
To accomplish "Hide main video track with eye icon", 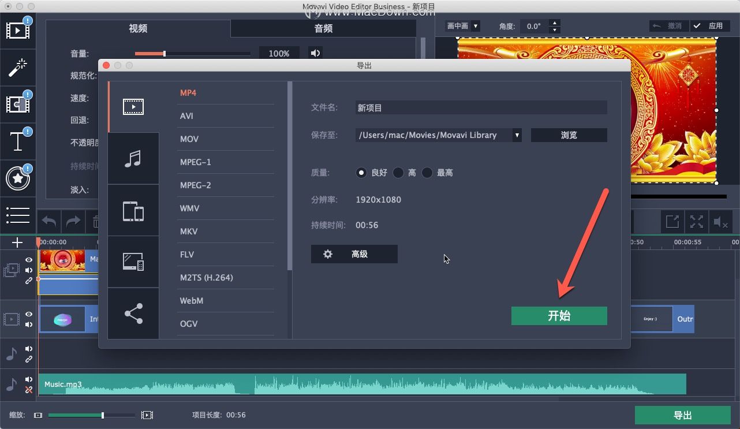I will coord(29,314).
